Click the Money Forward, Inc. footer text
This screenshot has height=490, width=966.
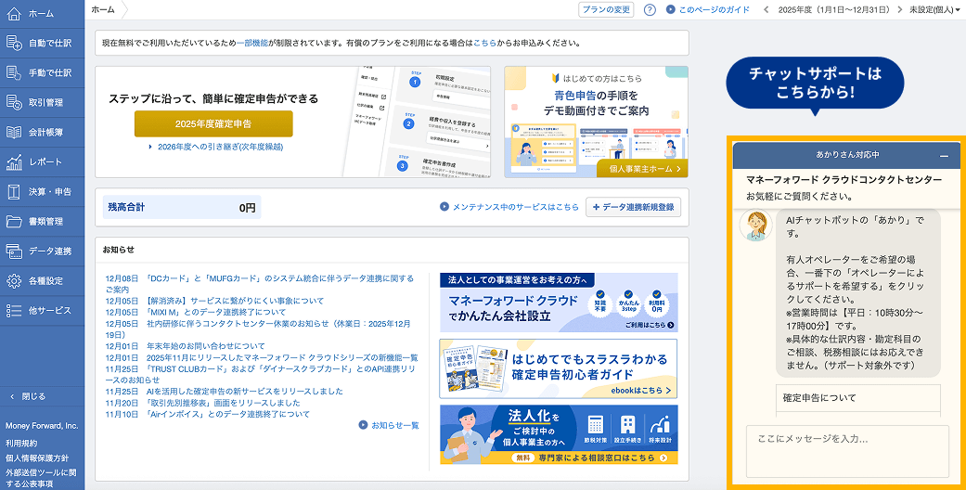click(42, 426)
